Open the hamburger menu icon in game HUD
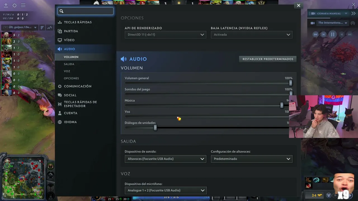Screen dimensions: 358x201 pos(23,5)
